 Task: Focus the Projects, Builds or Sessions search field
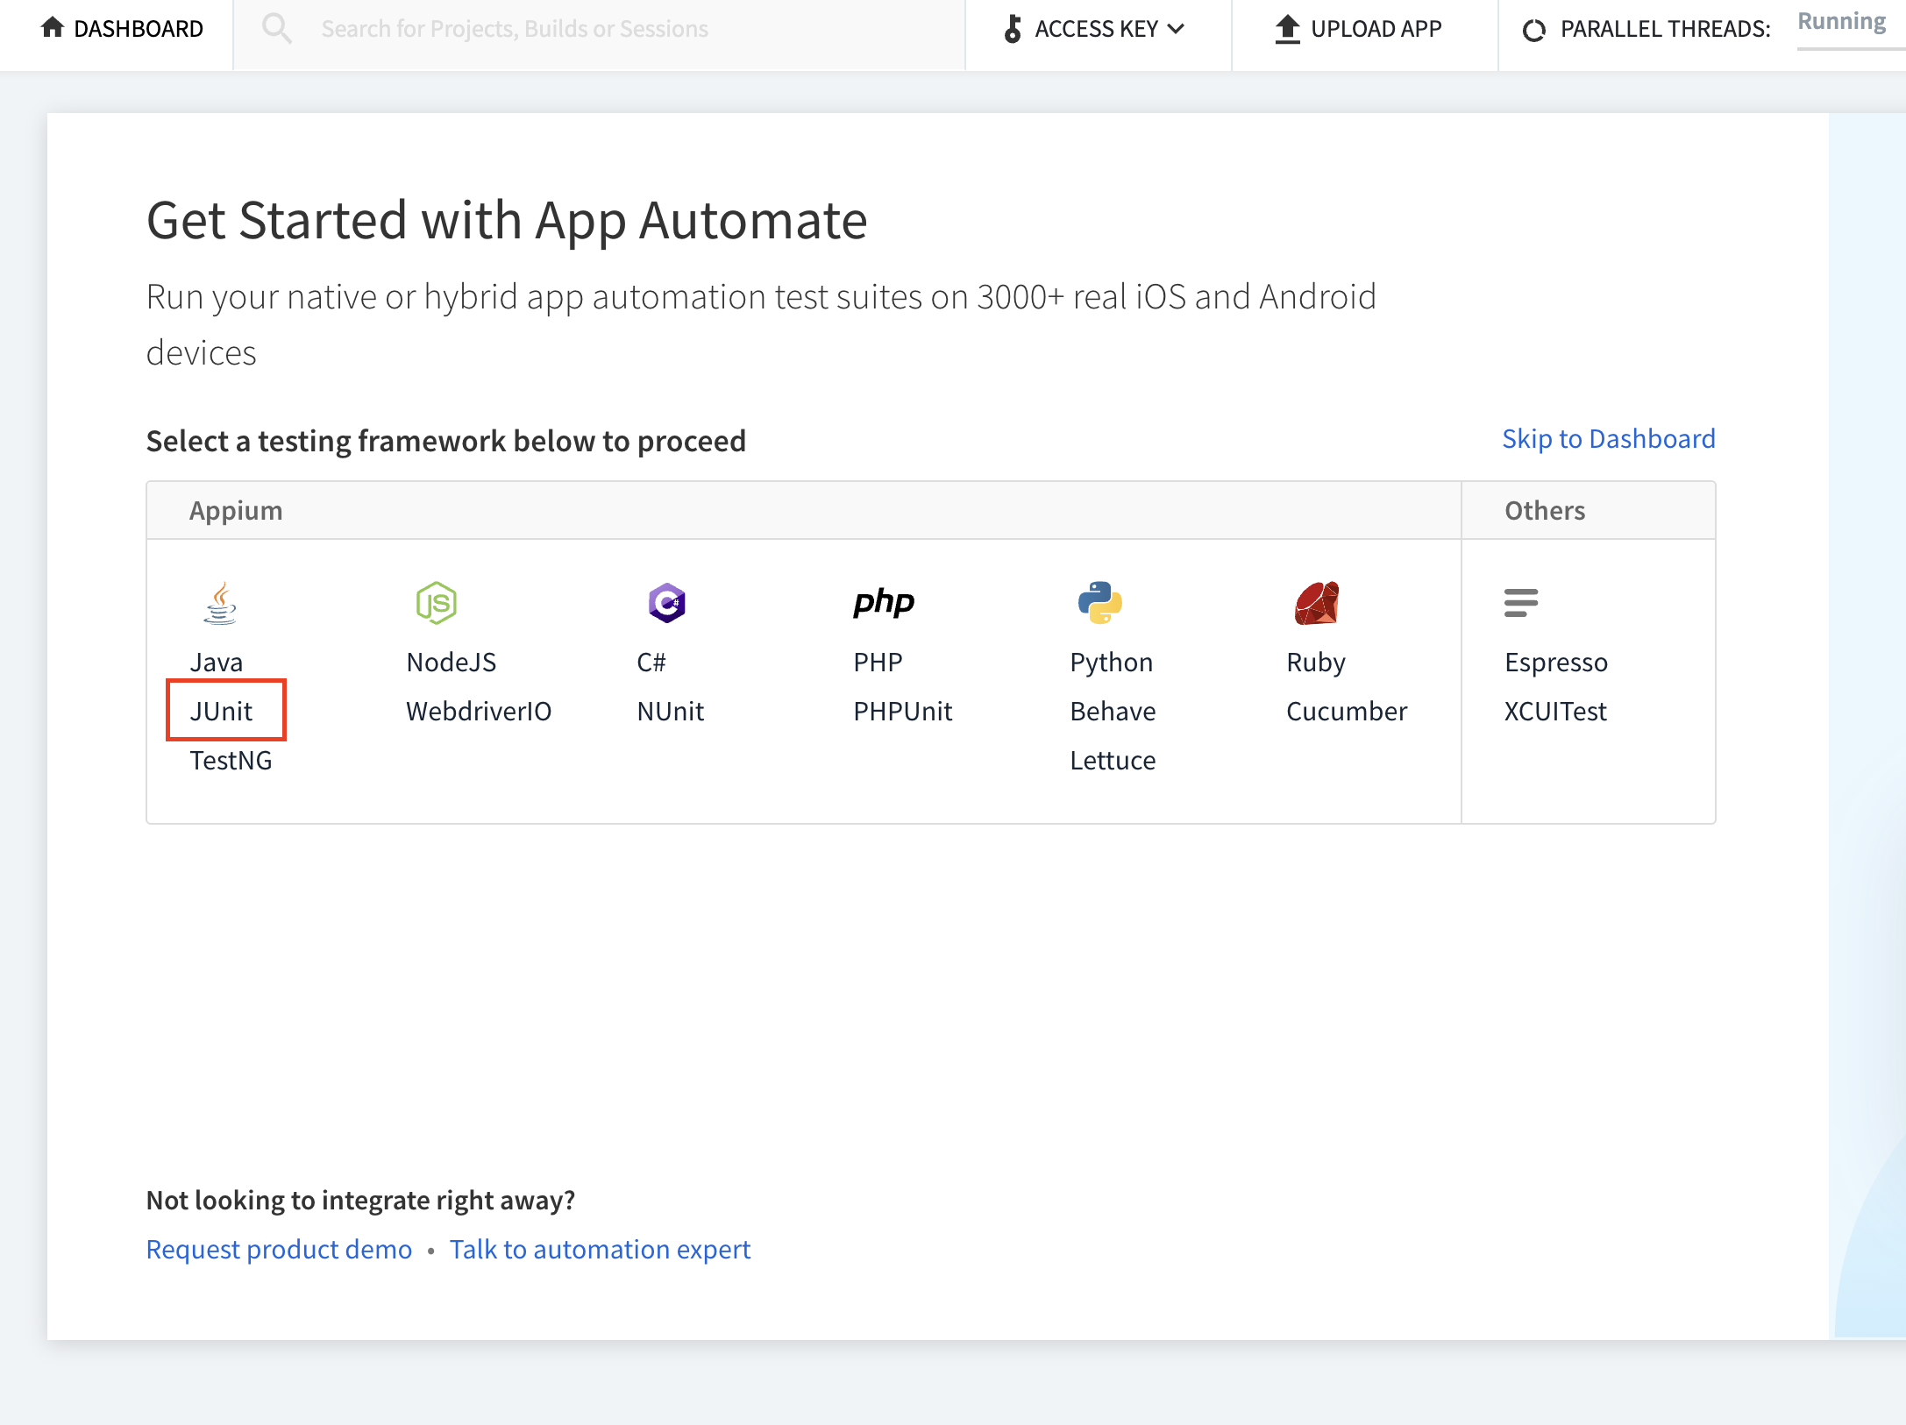pos(614,29)
